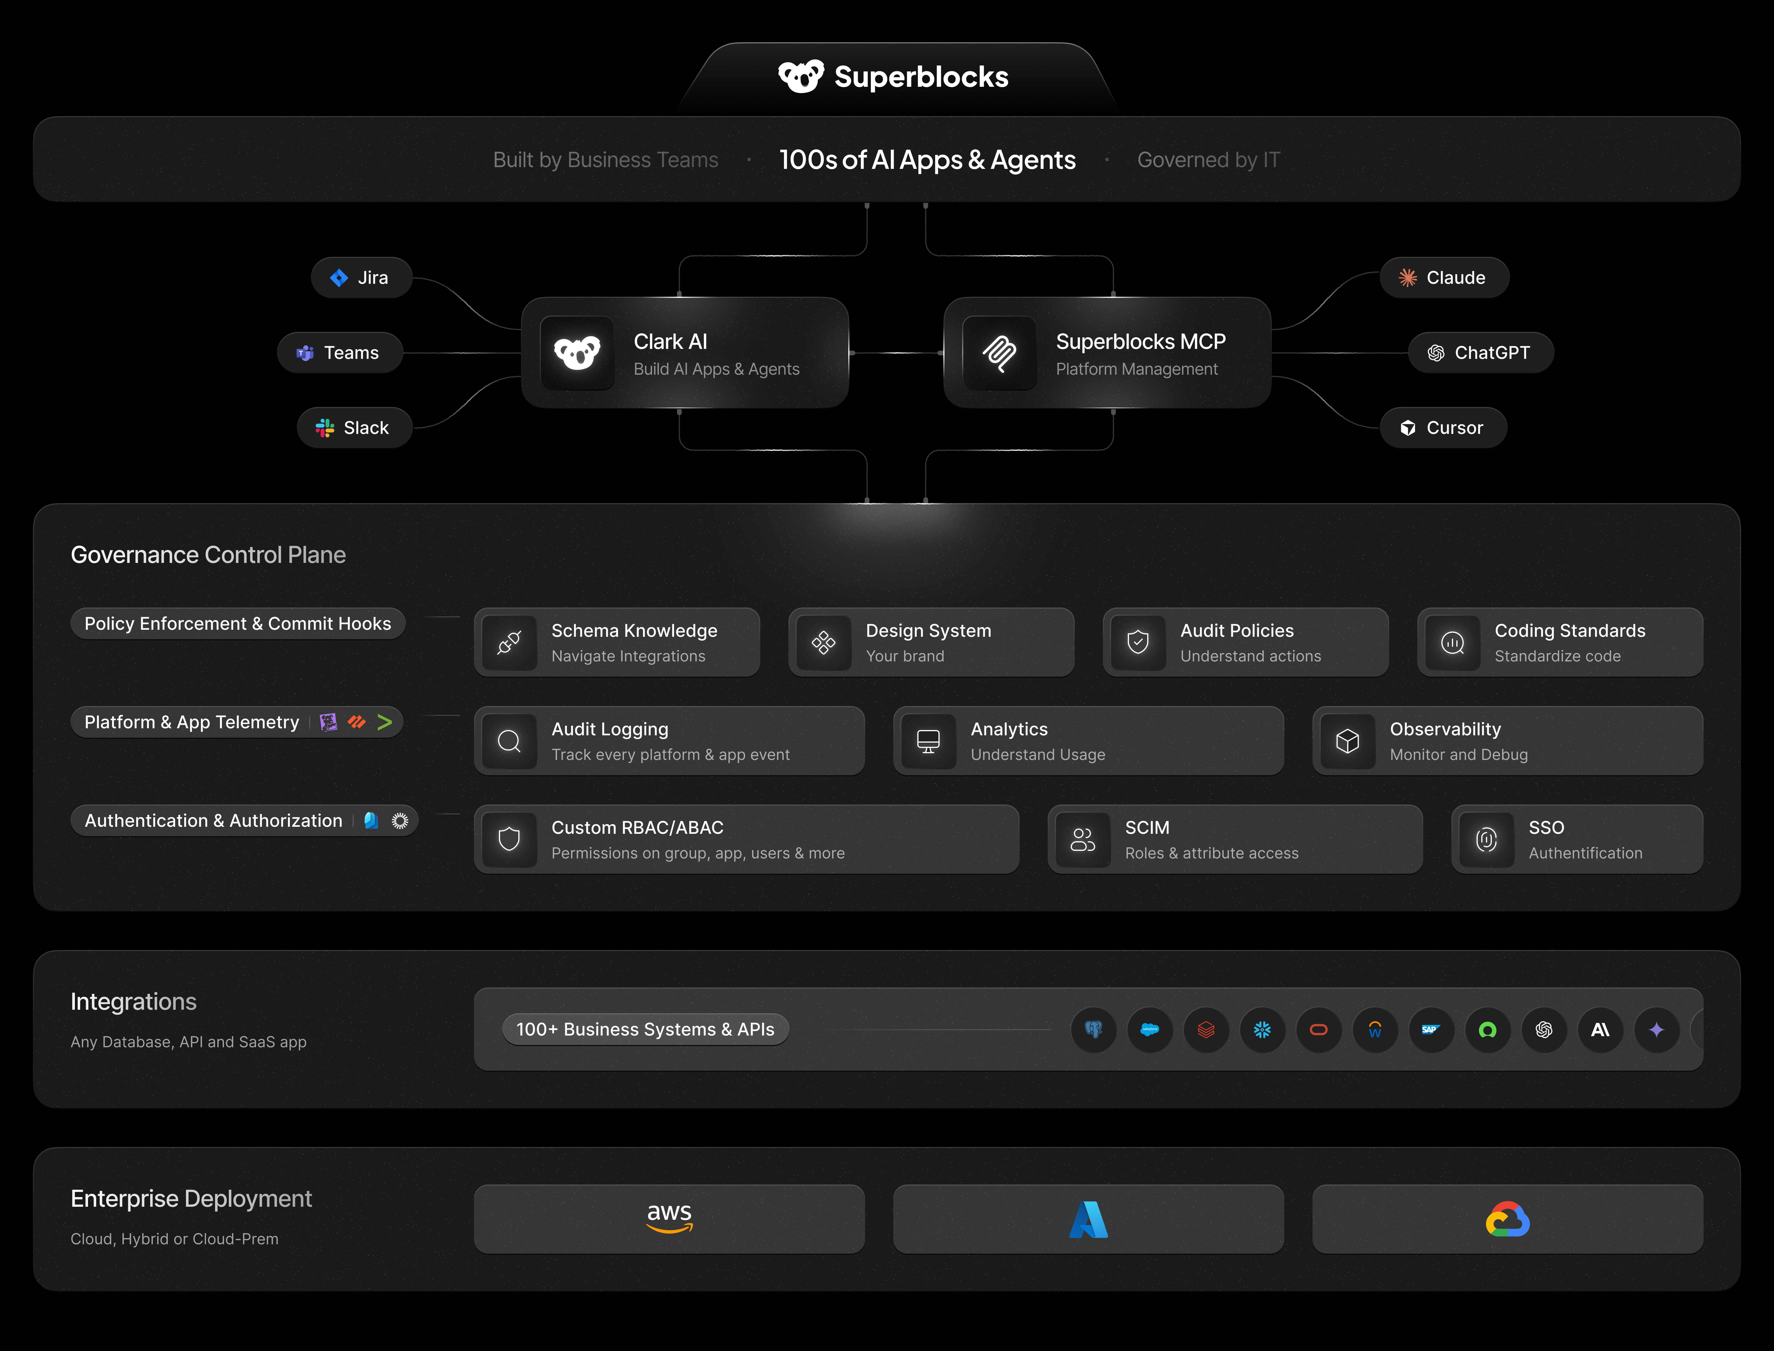Click the Snowflake integration icon

[1262, 1029]
